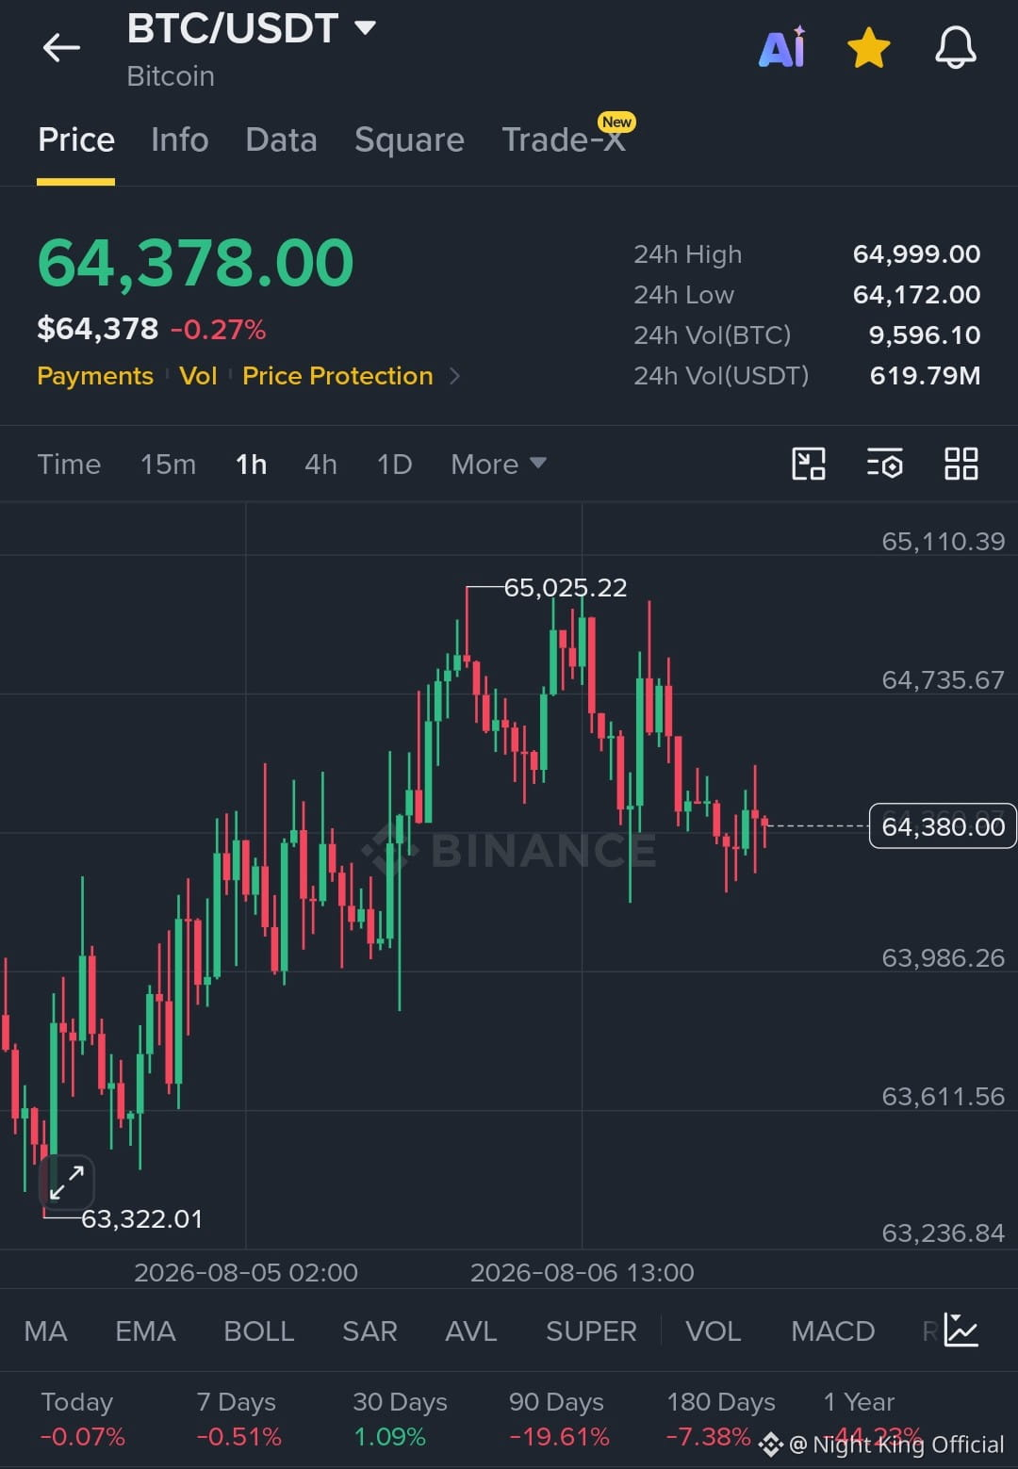The width and height of the screenshot is (1018, 1469).
Task: Toggle the MA indicator
Action: 45,1330
